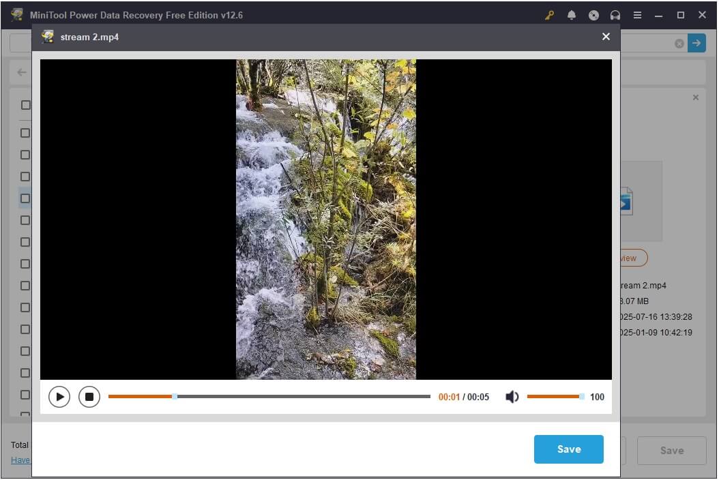The height and width of the screenshot is (480, 719).
Task: Click the video preview frame
Action: (x=325, y=219)
